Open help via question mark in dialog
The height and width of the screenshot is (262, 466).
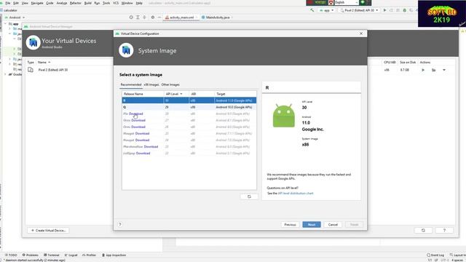[x=120, y=224]
